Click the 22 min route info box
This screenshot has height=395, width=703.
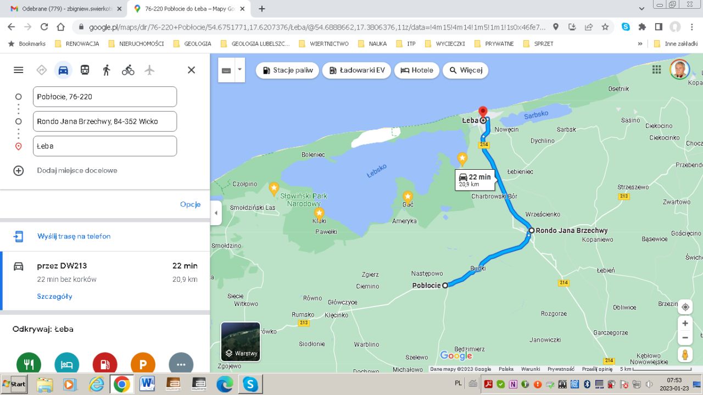tap(475, 180)
